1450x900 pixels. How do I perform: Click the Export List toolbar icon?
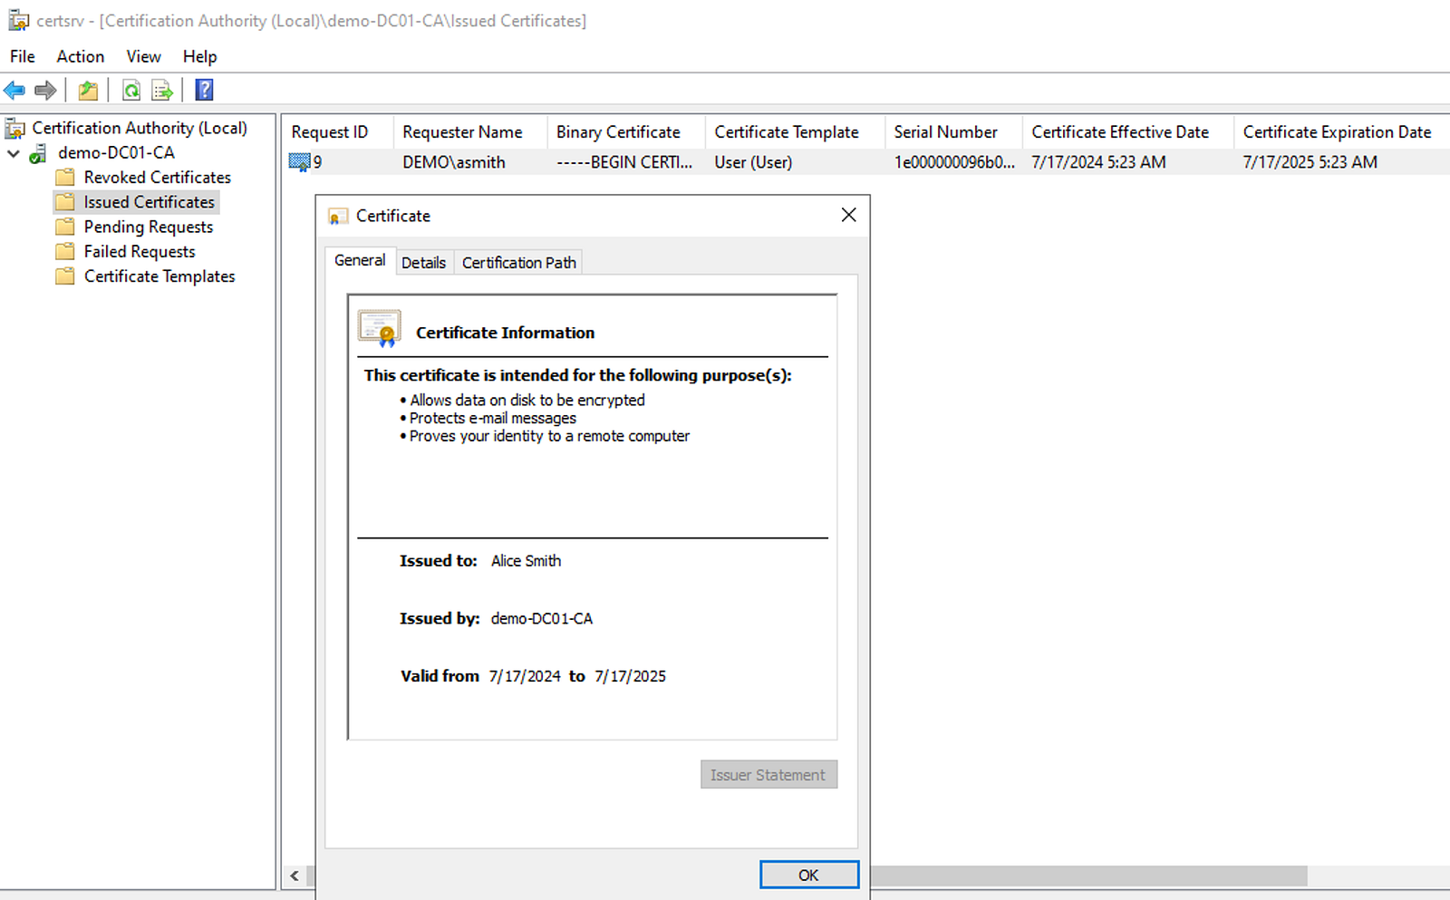click(162, 90)
